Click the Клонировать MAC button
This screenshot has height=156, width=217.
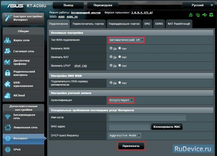pos(167,127)
